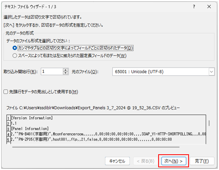Click the Next 次へ(N) button
219x170 pixels.
(x=174, y=161)
